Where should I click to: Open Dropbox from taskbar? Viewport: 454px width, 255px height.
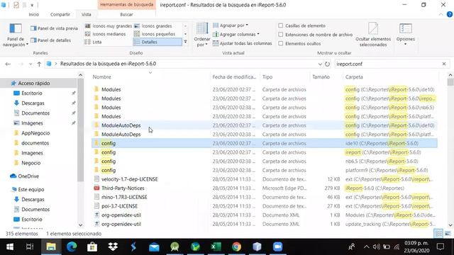pyautogui.click(x=113, y=246)
